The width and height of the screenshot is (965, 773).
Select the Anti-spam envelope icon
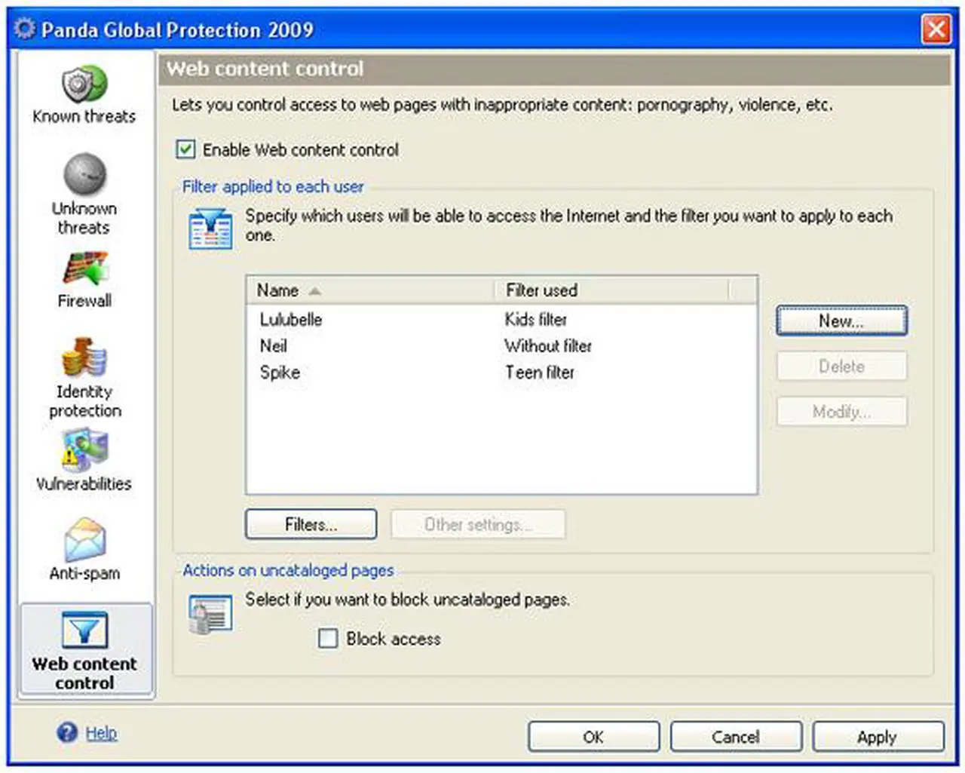(85, 539)
